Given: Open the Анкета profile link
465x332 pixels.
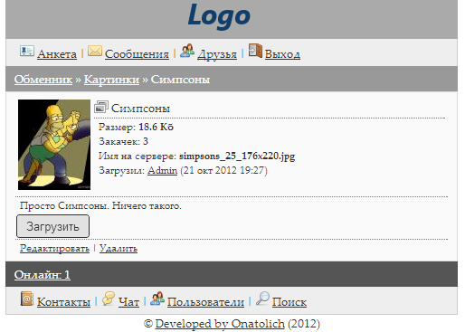Looking at the screenshot, I should click(x=57, y=54).
